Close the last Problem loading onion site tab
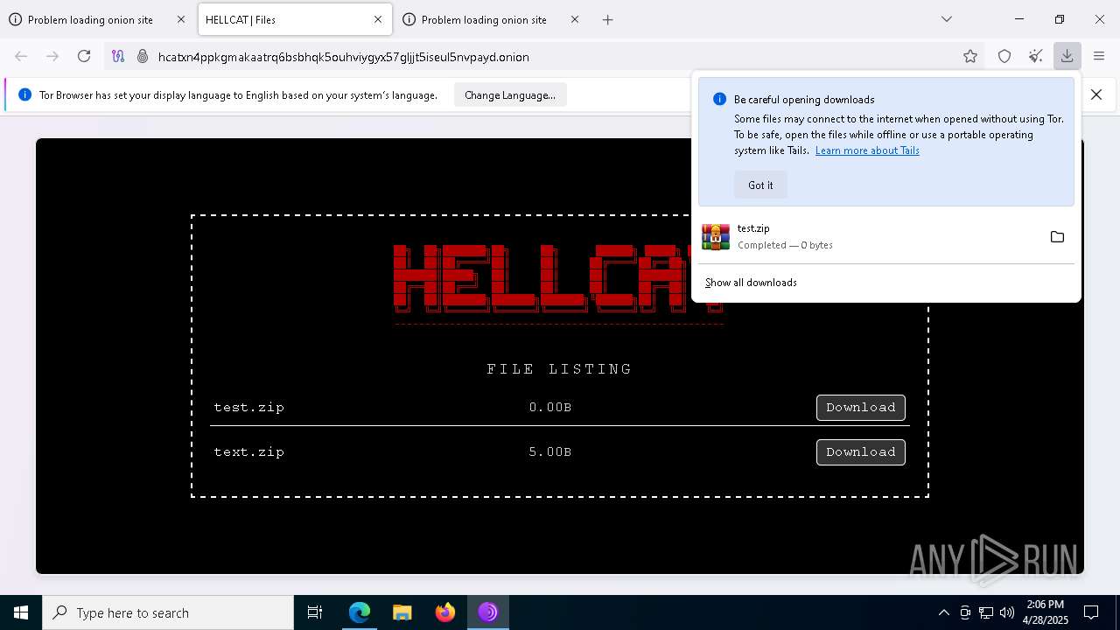The image size is (1120, 630). pyautogui.click(x=575, y=19)
